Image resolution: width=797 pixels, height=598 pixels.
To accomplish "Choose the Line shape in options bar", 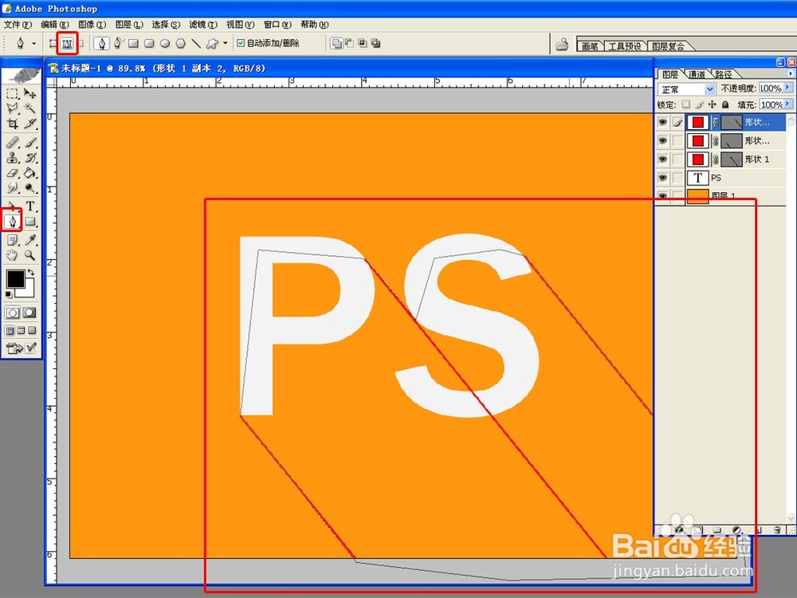I will coord(196,44).
